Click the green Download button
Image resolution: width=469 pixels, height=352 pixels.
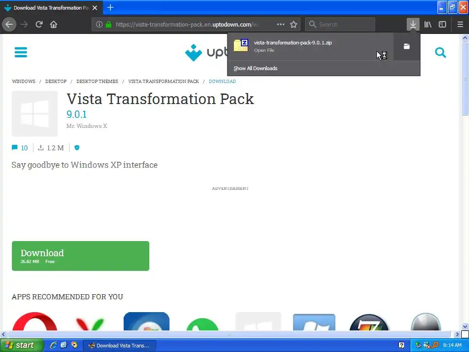pos(81,256)
